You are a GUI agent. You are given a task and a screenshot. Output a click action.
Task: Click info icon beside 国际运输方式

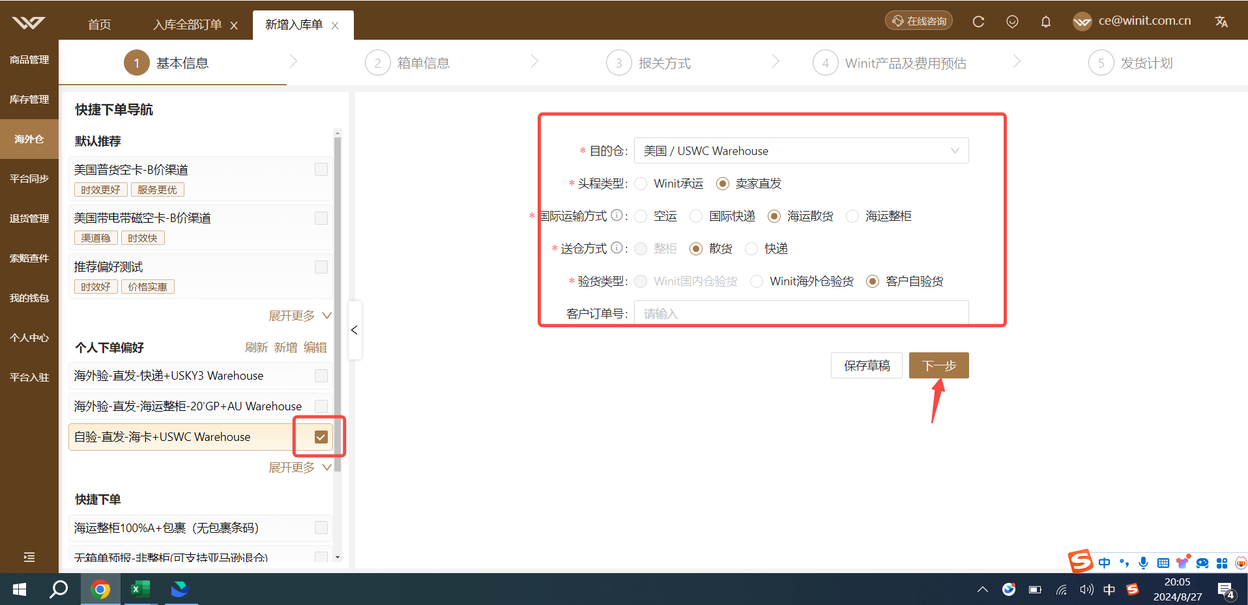(617, 215)
